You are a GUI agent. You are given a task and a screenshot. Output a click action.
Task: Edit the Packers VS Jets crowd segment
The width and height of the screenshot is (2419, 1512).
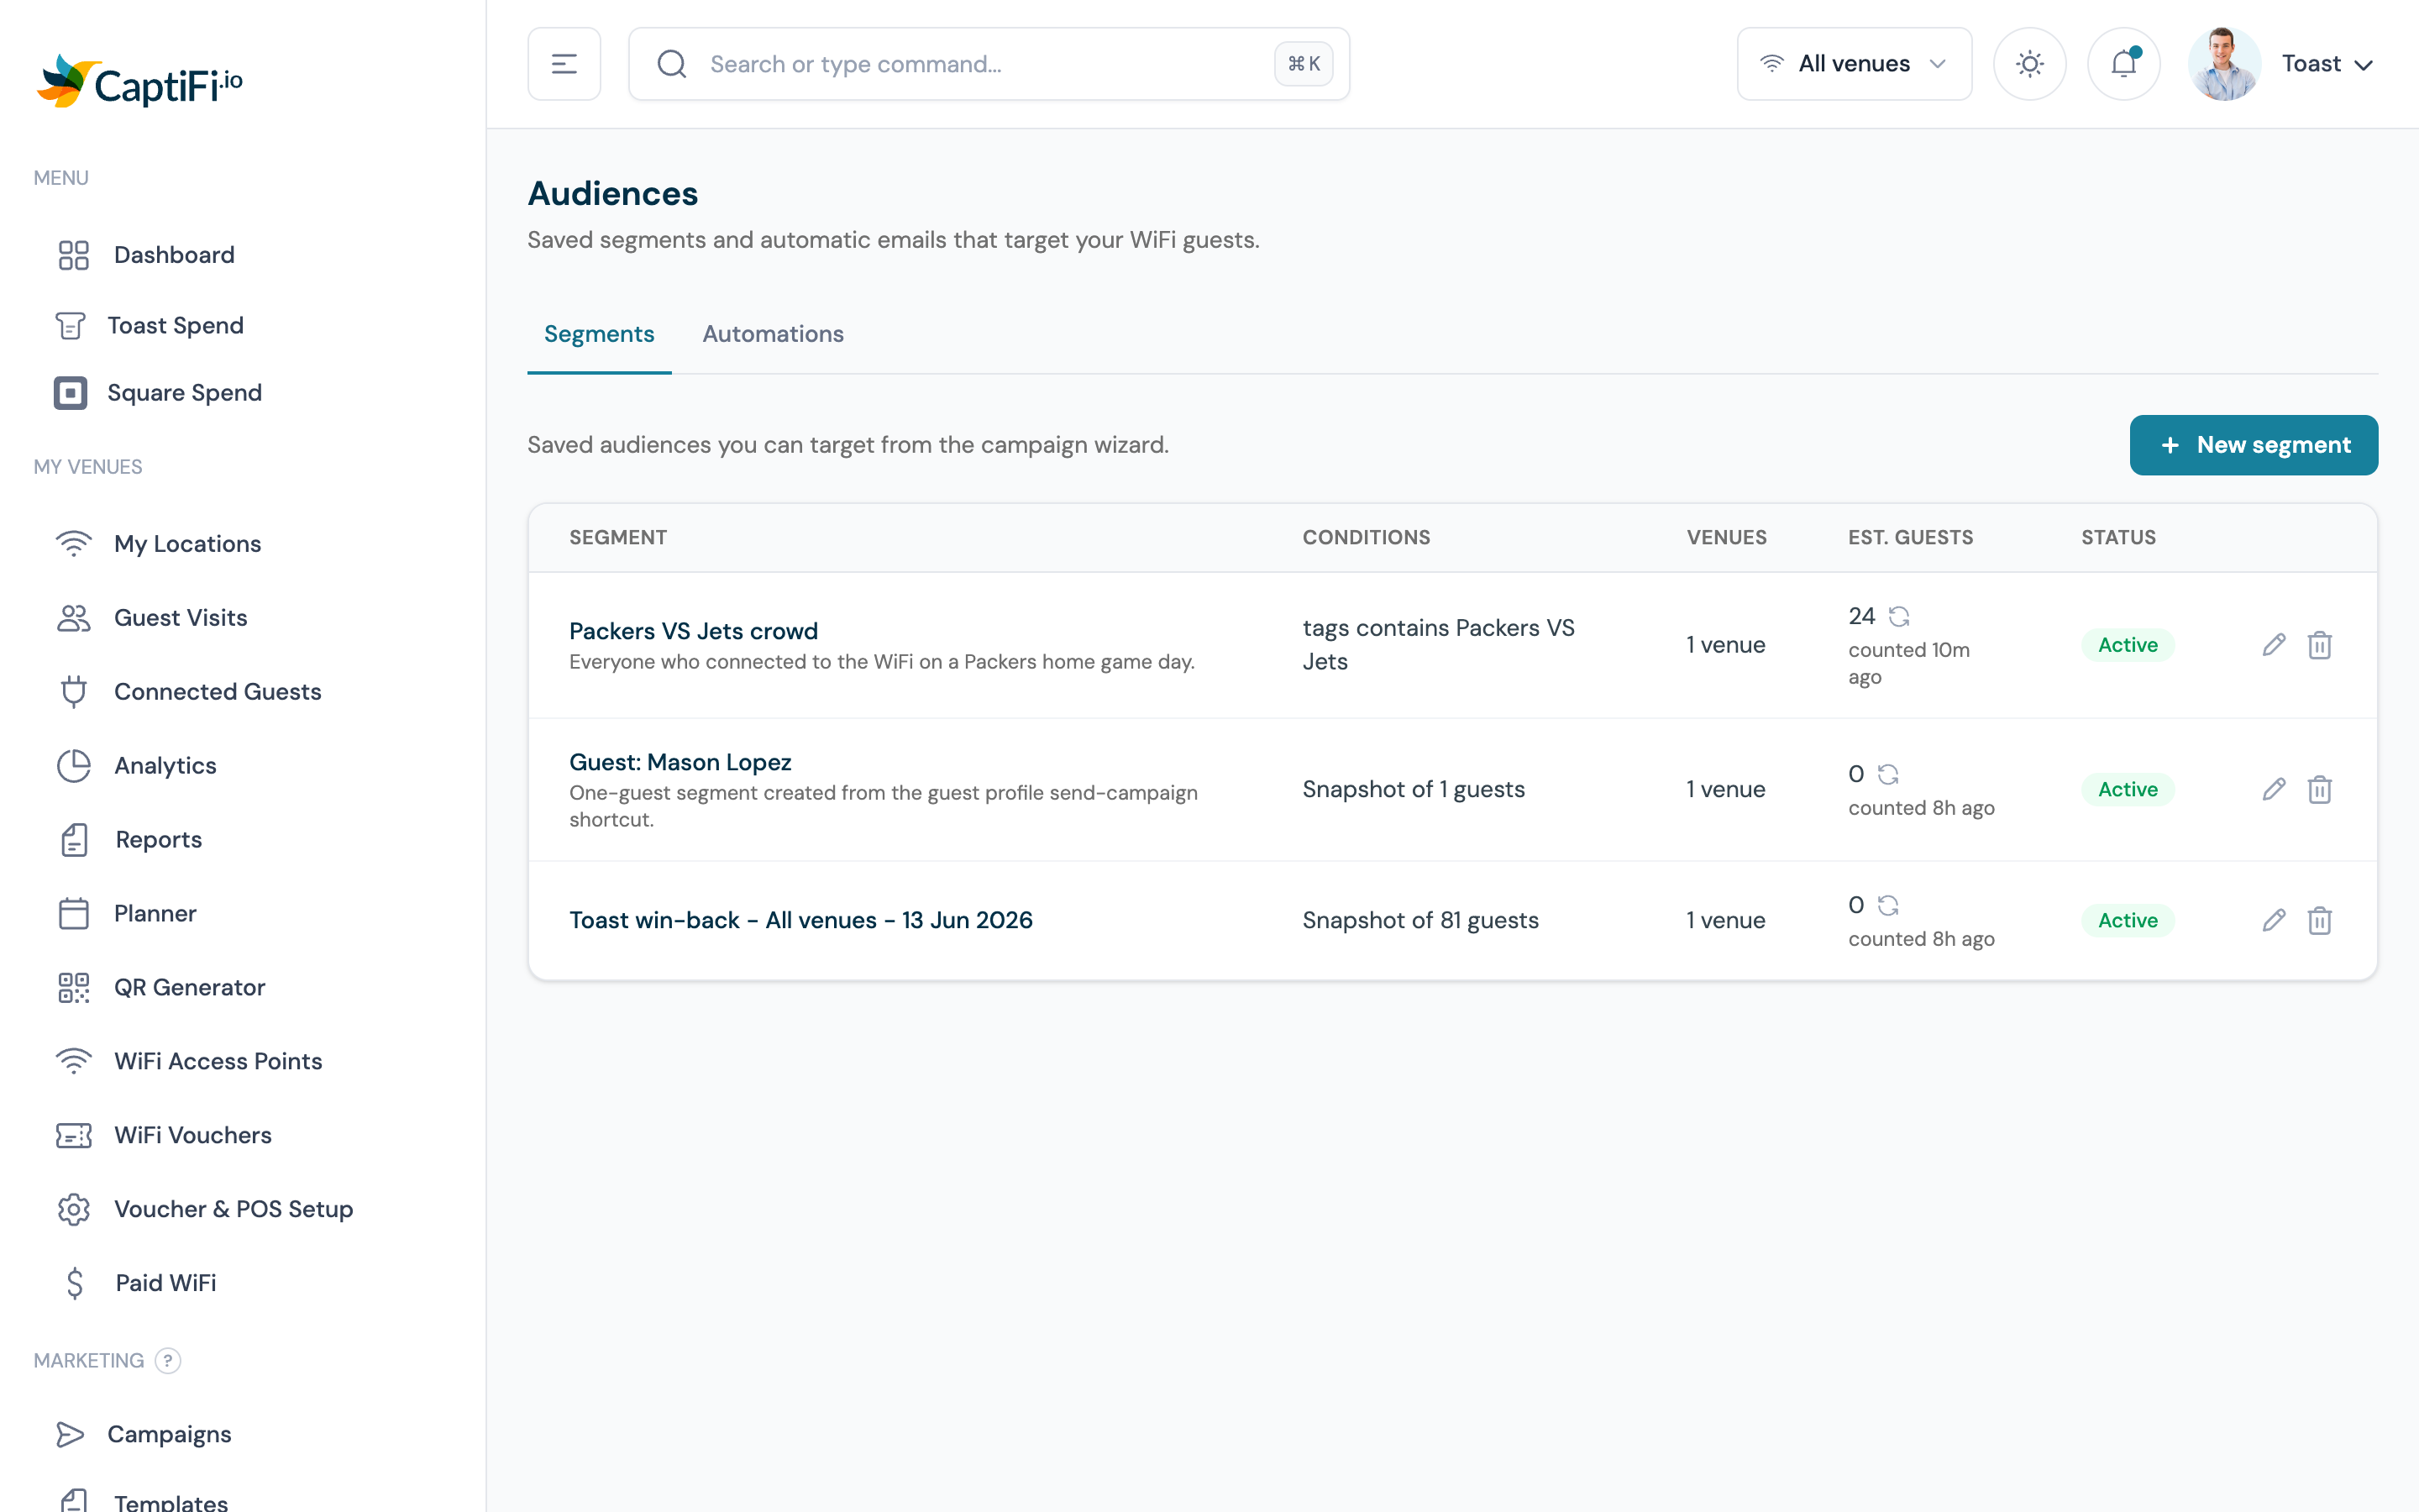point(2273,645)
